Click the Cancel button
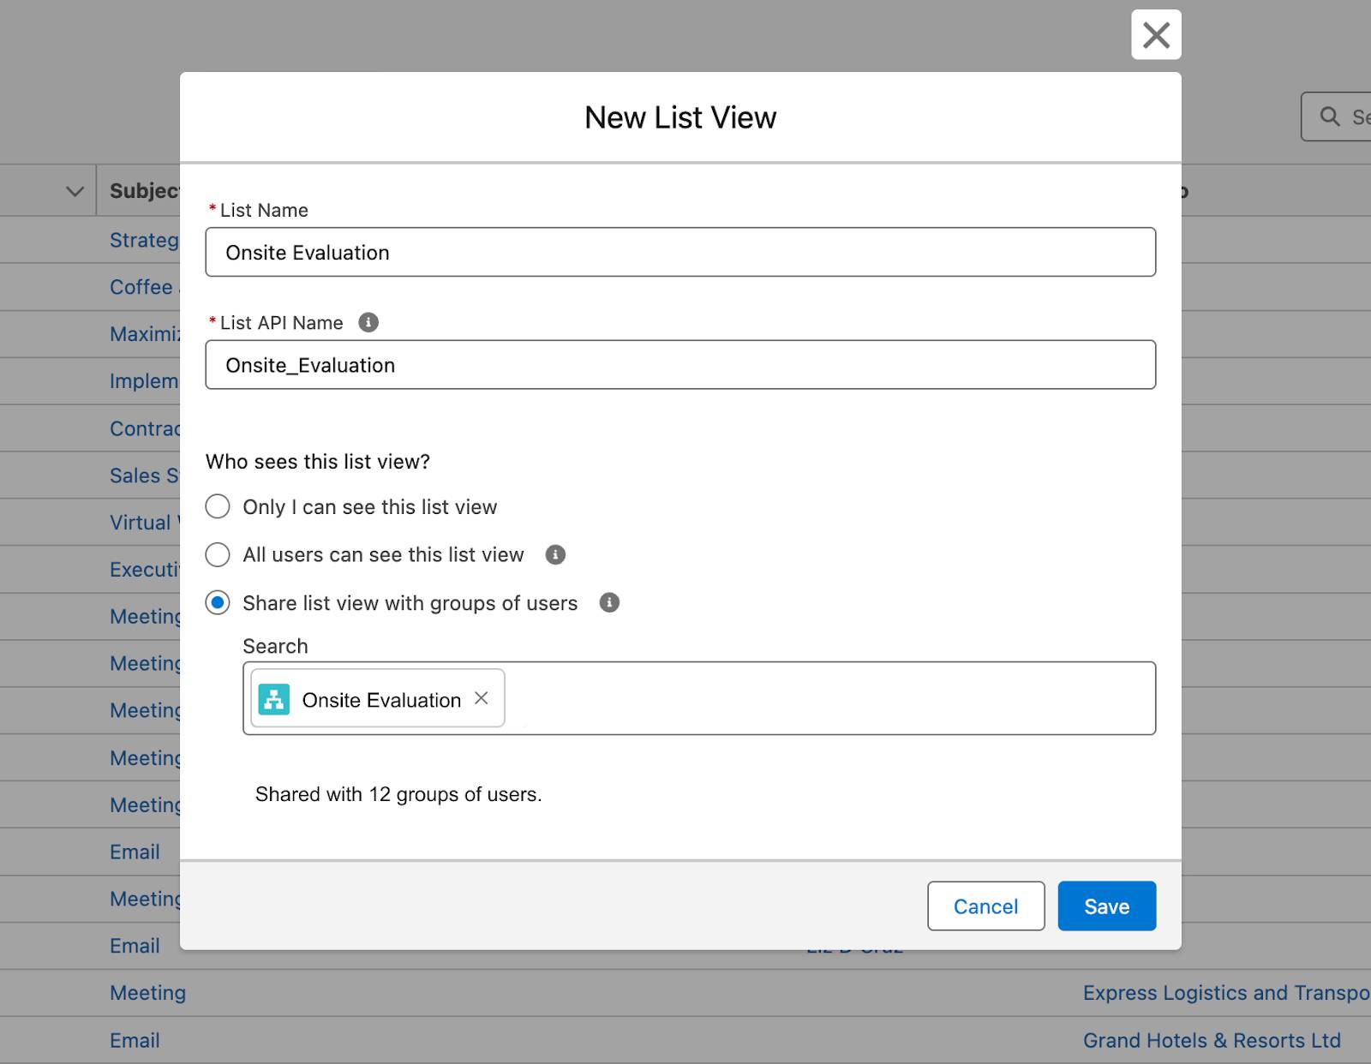 985,906
